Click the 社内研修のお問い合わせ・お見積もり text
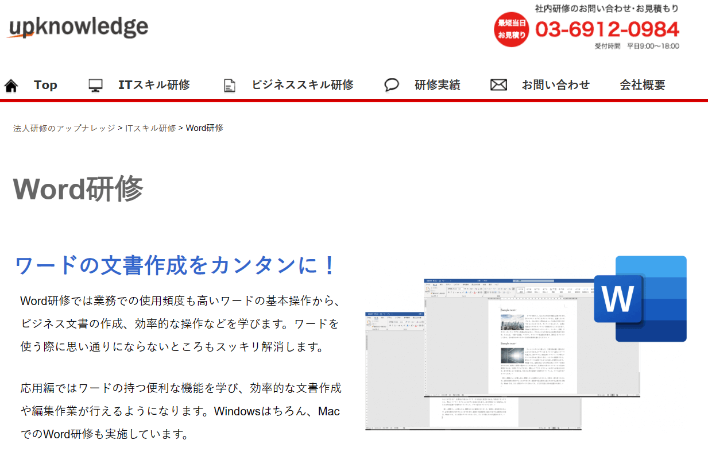This screenshot has height=463, width=708. point(607,9)
